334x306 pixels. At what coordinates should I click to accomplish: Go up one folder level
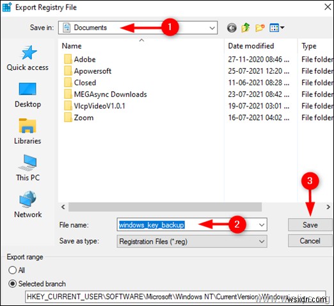(246, 28)
